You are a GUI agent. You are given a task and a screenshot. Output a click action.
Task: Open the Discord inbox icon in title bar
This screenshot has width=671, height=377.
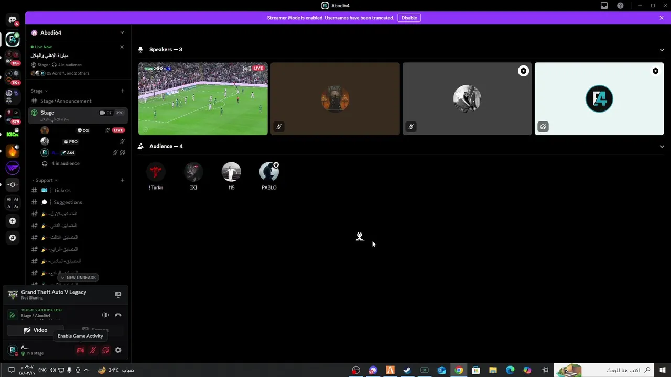[x=604, y=6]
